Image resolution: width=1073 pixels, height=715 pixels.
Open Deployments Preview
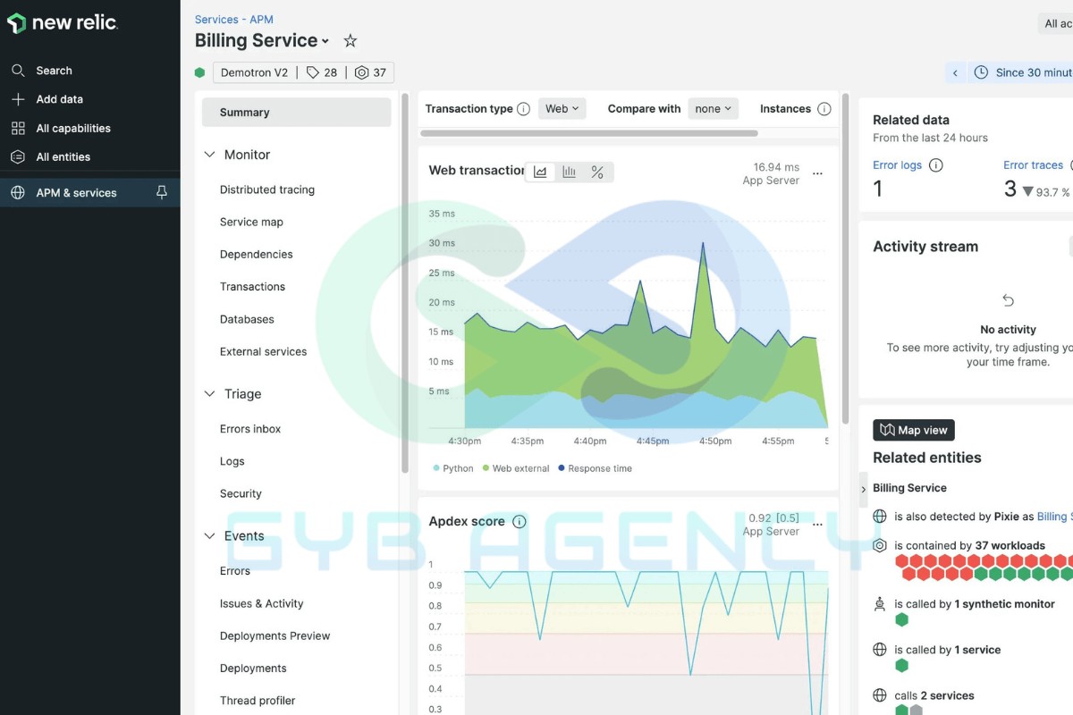pyautogui.click(x=275, y=635)
